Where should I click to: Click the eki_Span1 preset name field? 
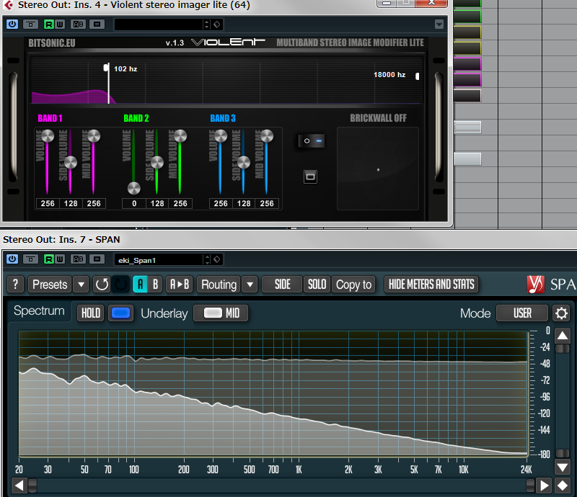pos(159,260)
